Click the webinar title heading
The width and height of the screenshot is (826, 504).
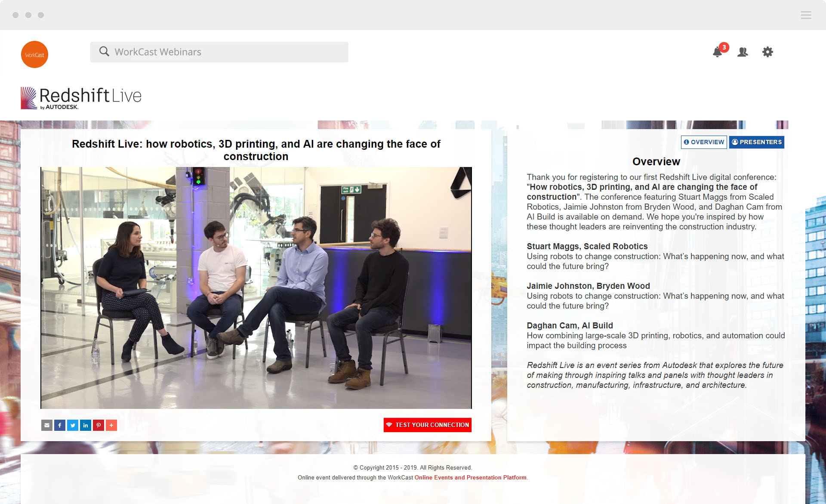point(256,150)
